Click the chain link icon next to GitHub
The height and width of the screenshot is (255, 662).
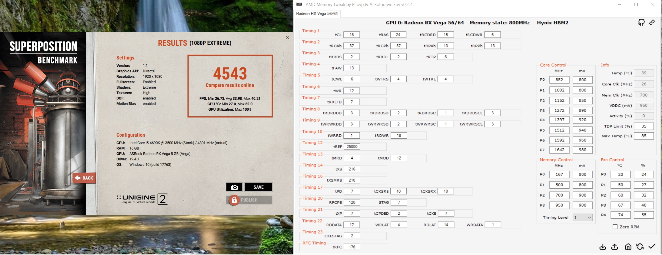click(652, 22)
